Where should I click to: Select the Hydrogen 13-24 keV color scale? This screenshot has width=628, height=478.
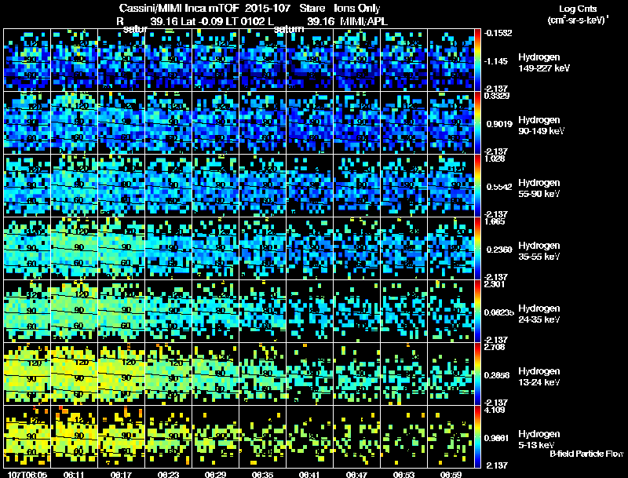[477, 374]
